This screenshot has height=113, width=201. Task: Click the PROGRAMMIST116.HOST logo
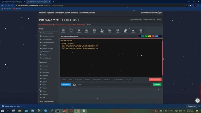click(59, 20)
